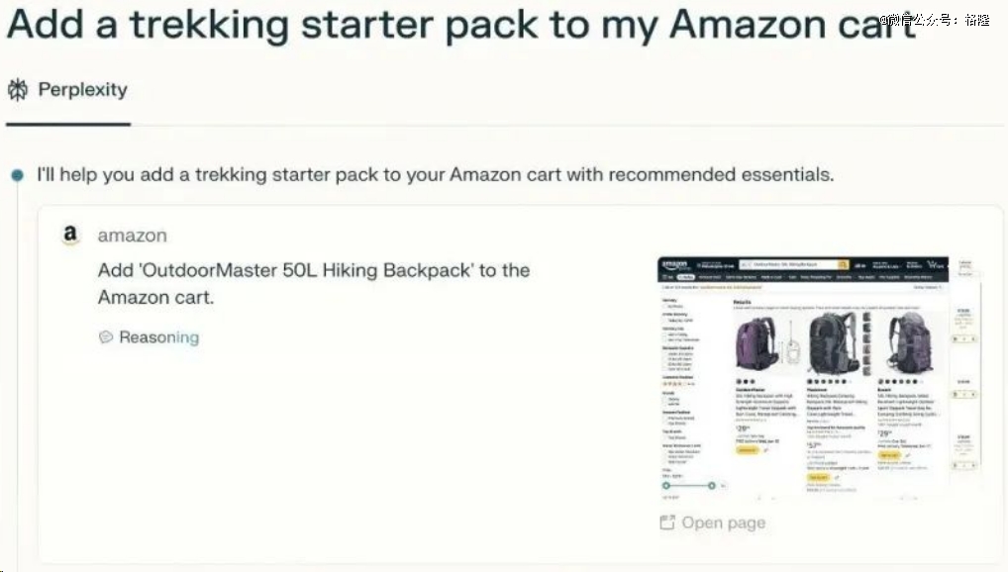Click the Amazon 'a' logo icon

70,235
